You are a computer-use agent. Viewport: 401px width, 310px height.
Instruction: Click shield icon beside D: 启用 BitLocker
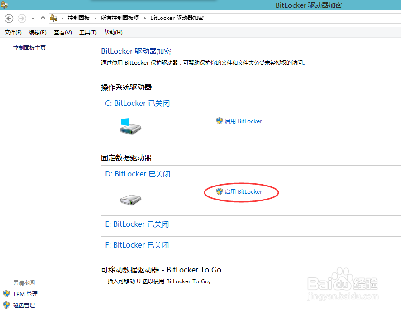pyautogui.click(x=219, y=191)
